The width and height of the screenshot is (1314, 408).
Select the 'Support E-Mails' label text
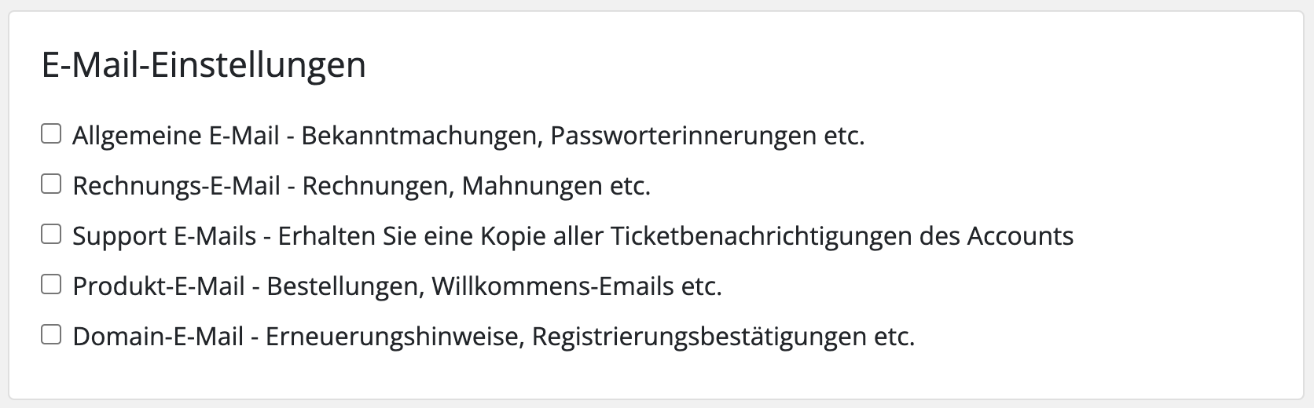pos(164,236)
